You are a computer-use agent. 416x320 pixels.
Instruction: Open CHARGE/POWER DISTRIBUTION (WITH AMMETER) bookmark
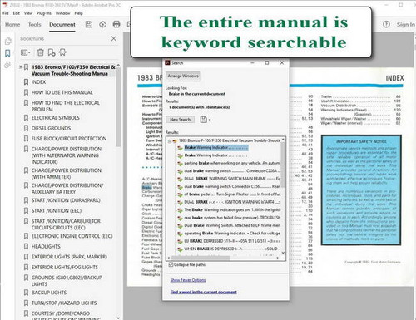pos(67,174)
